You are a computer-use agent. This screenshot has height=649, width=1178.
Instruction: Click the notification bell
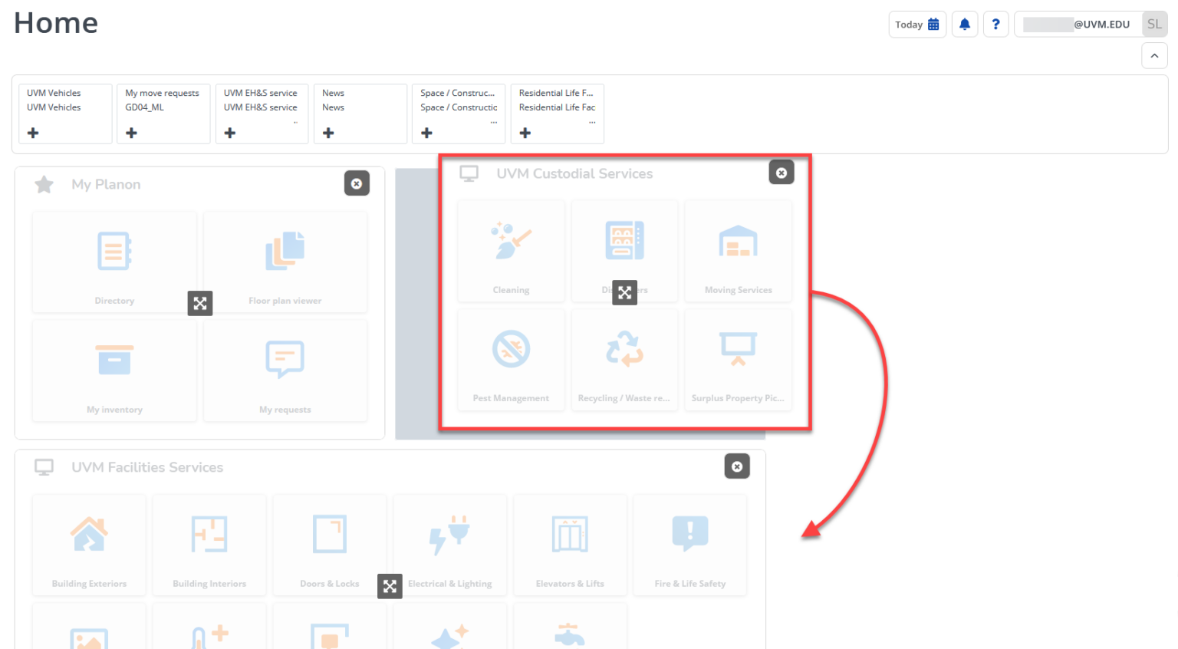[x=965, y=24]
